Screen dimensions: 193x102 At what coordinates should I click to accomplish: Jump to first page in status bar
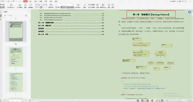pyautogui.click(x=5, y=101)
